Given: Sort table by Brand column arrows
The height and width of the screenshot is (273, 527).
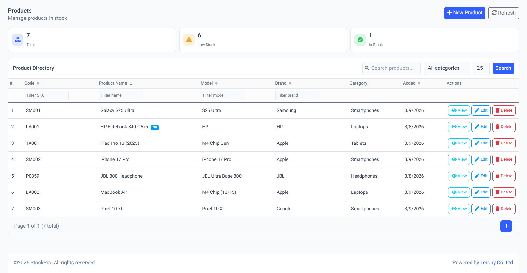Looking at the screenshot, I should (290, 83).
